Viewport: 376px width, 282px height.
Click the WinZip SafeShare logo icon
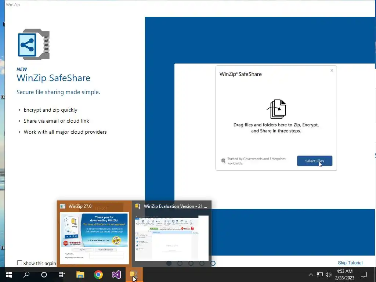coord(34,44)
